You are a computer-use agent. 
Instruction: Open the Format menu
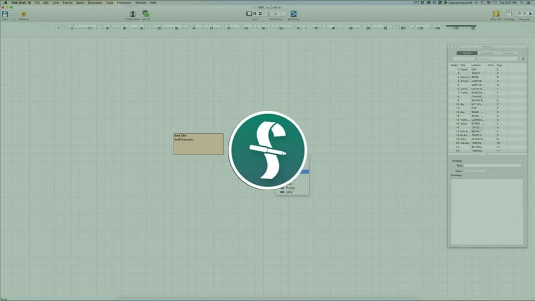click(67, 3)
